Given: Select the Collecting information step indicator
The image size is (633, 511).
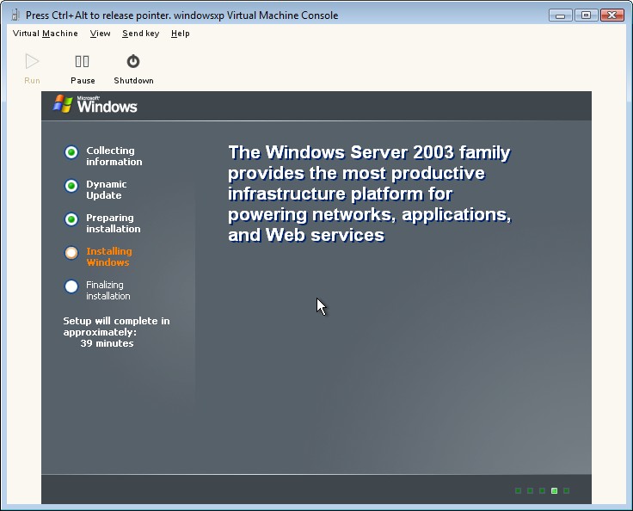Looking at the screenshot, I should 71,152.
